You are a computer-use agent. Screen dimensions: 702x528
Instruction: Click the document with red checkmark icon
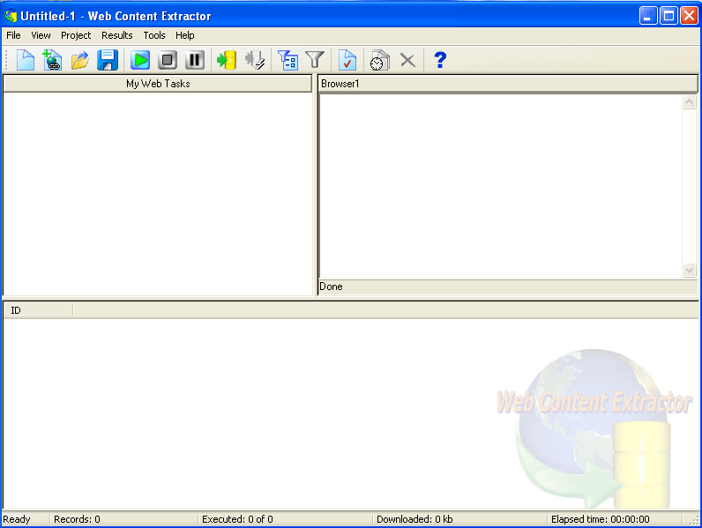[347, 60]
